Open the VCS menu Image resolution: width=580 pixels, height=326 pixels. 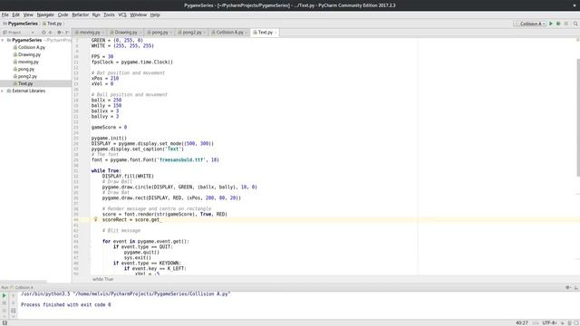(122, 14)
